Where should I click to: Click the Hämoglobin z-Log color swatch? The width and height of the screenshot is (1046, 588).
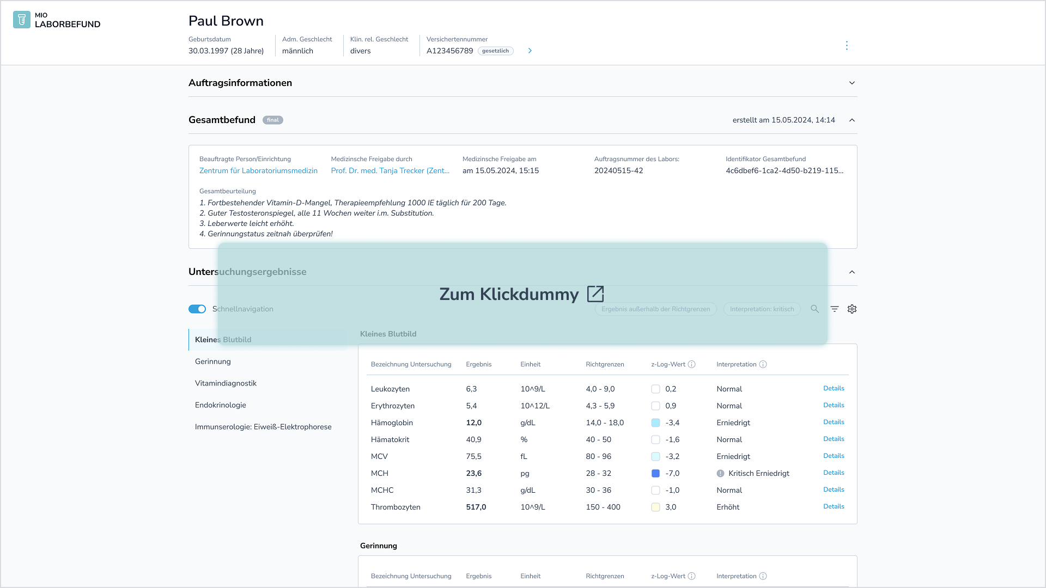pyautogui.click(x=656, y=423)
